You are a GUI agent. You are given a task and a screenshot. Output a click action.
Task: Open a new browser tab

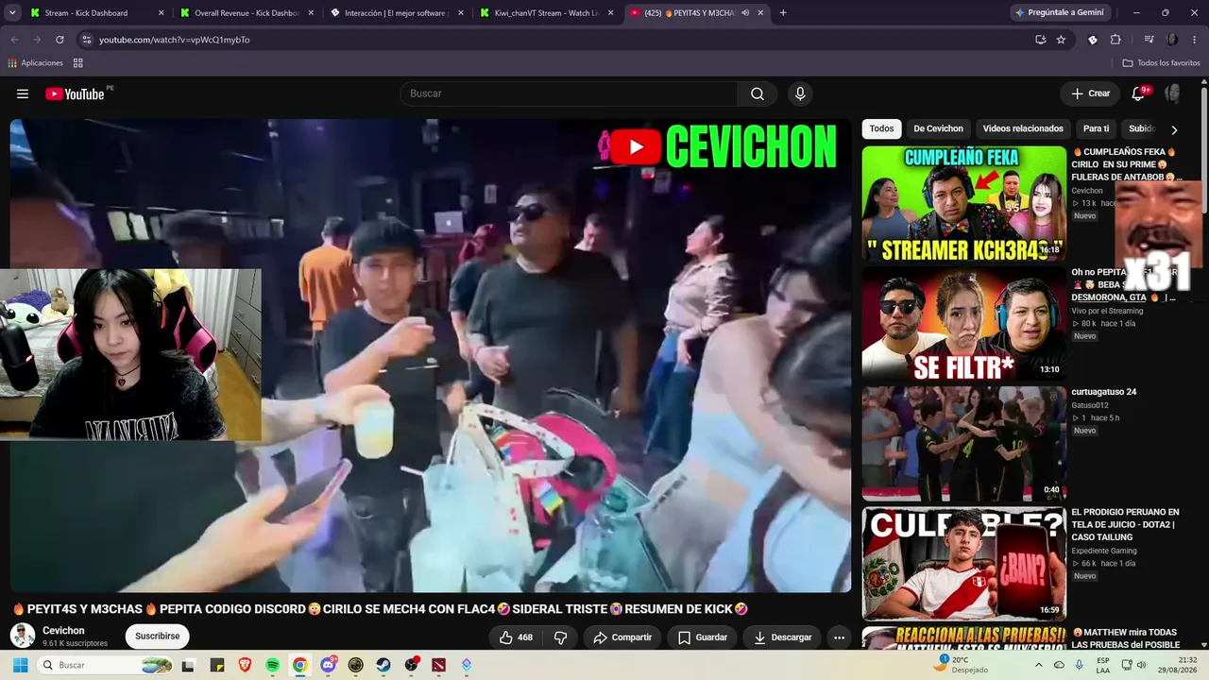(x=783, y=13)
